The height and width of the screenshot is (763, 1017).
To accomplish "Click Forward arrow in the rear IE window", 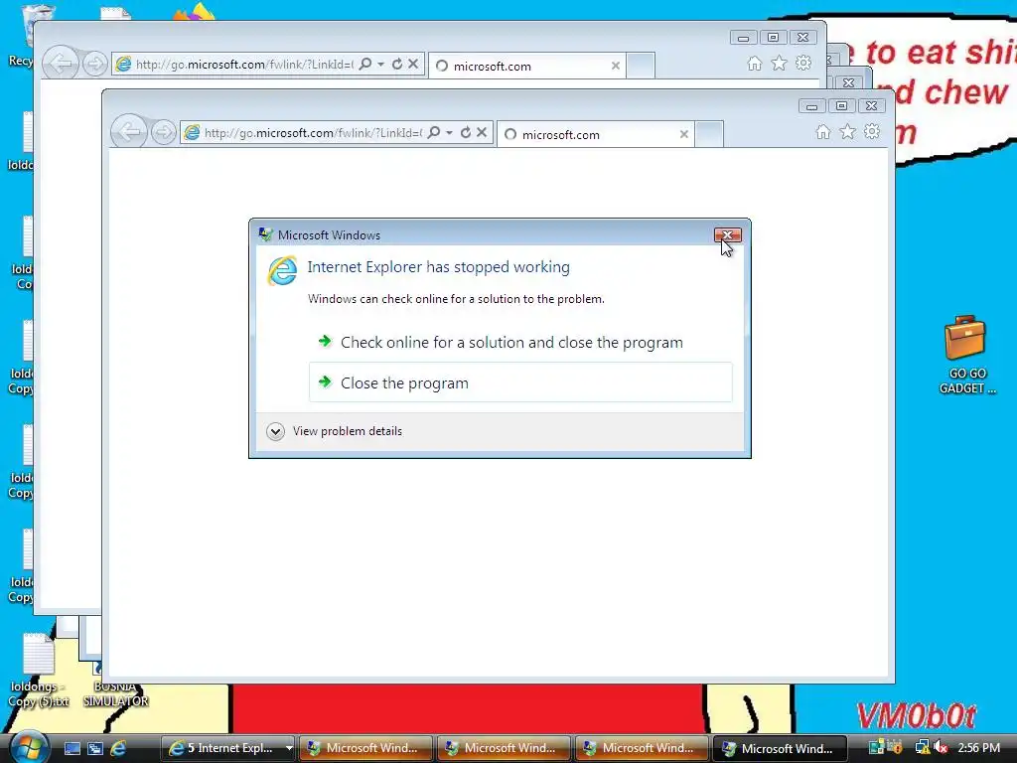I will tap(94, 65).
